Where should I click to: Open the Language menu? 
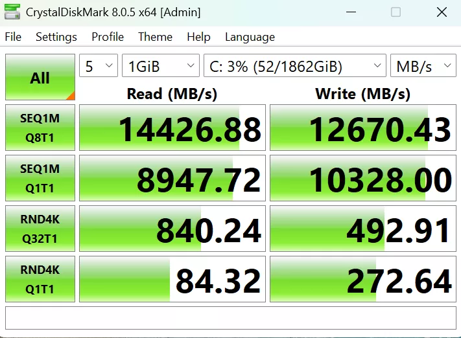[250, 37]
